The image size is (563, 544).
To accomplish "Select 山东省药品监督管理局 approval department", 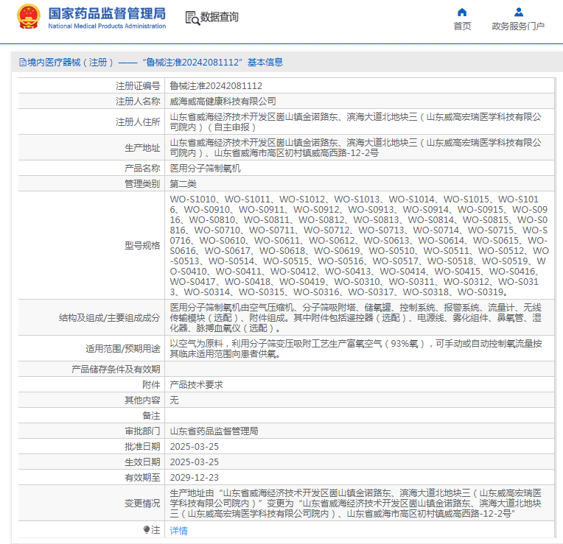I will click(x=214, y=431).
